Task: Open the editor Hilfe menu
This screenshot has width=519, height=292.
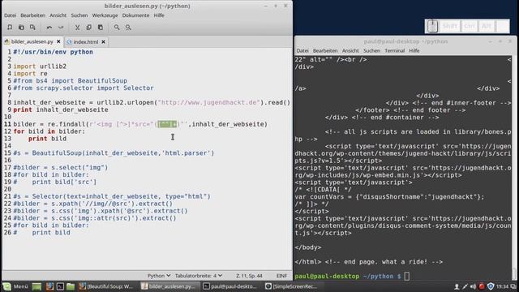Action: tap(159, 15)
